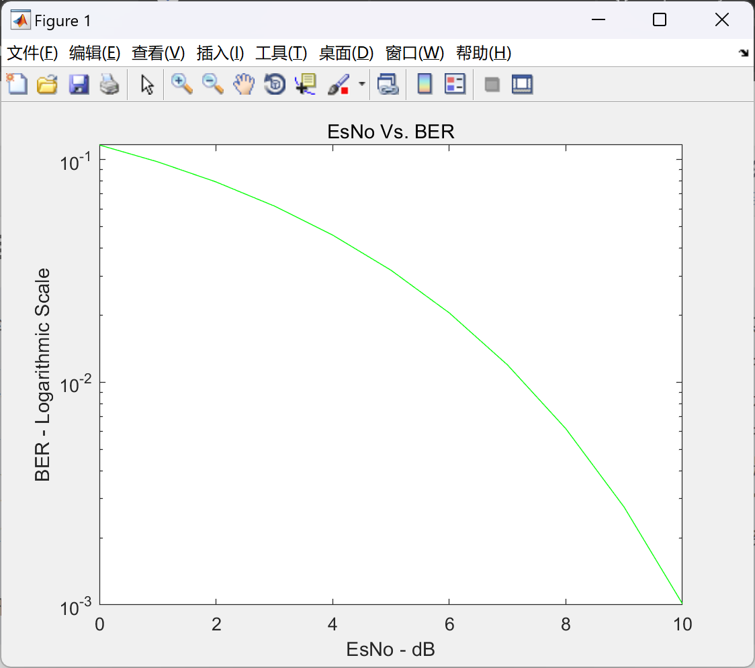Maximize the Figure 1 window
This screenshot has width=755, height=668.
pos(660,19)
